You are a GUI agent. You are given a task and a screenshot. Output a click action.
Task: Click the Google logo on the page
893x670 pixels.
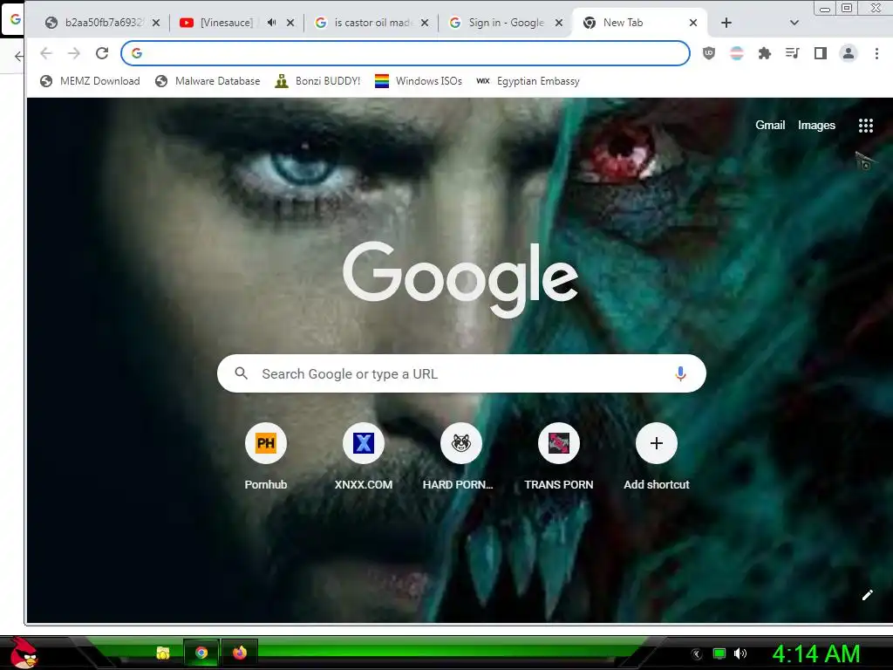point(460,279)
